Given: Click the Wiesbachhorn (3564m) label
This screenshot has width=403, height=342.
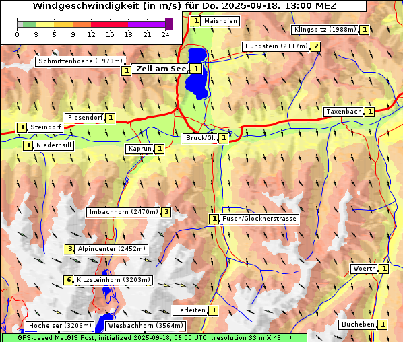Looking at the screenshot, I should pyautogui.click(x=146, y=326).
